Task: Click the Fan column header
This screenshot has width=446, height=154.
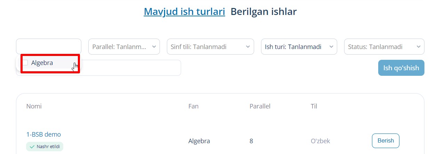Action: [x=193, y=106]
